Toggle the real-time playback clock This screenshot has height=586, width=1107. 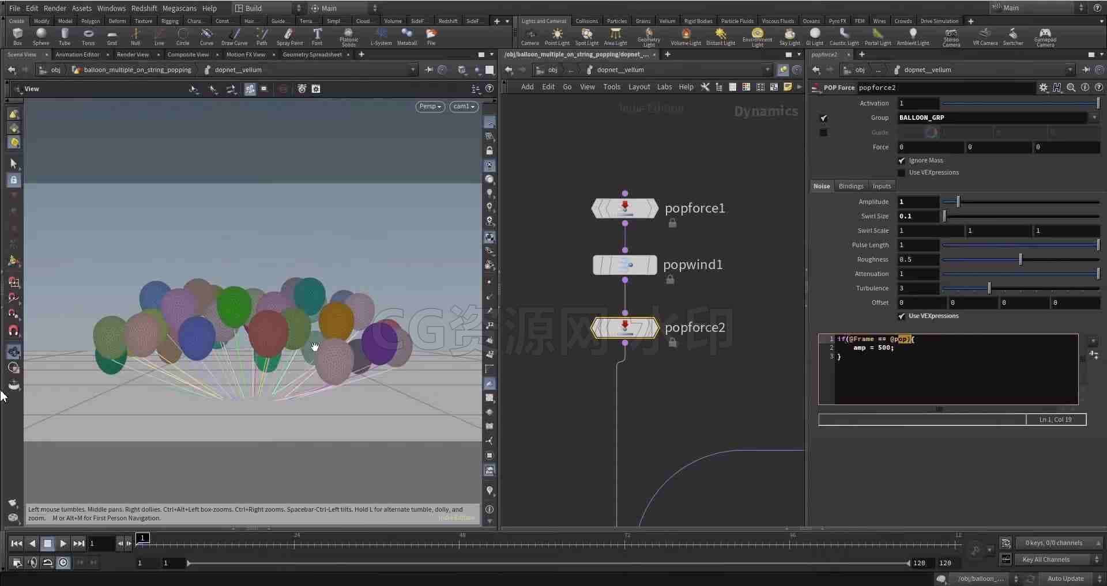coord(63,563)
